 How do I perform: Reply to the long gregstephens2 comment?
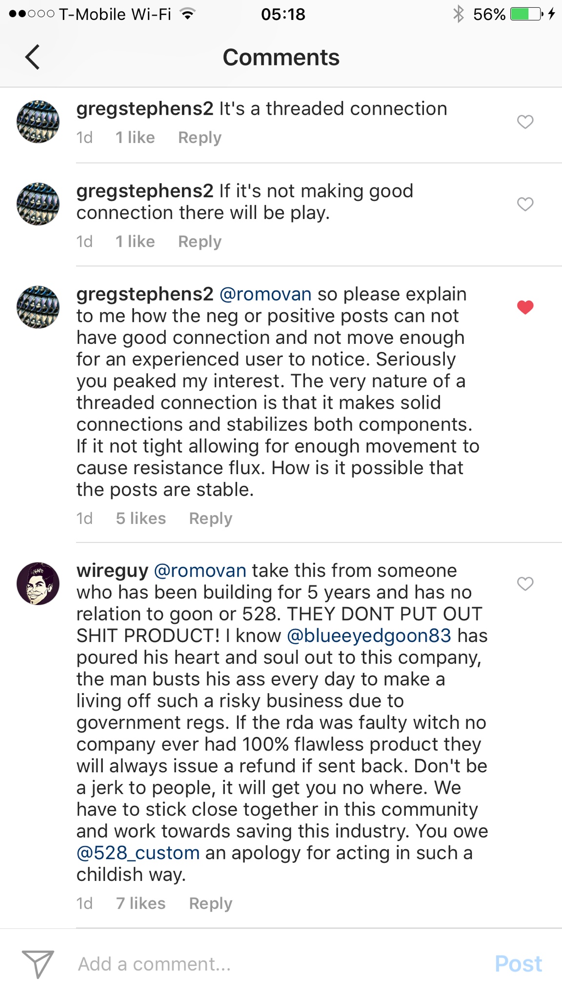[210, 518]
